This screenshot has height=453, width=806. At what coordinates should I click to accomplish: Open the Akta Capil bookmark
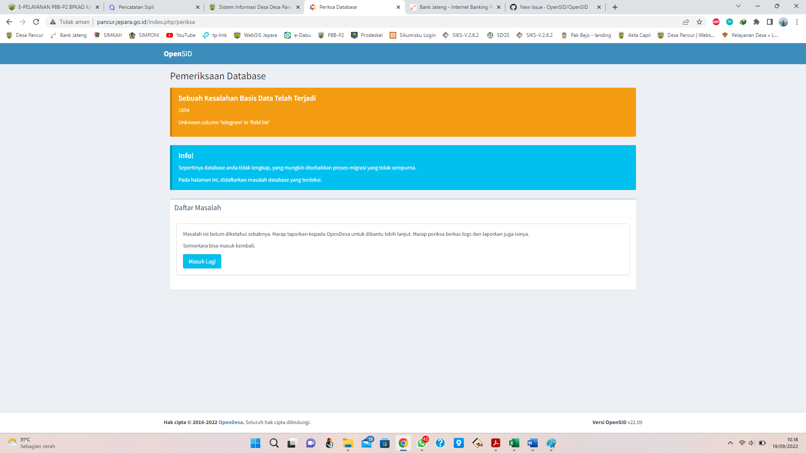(634, 35)
